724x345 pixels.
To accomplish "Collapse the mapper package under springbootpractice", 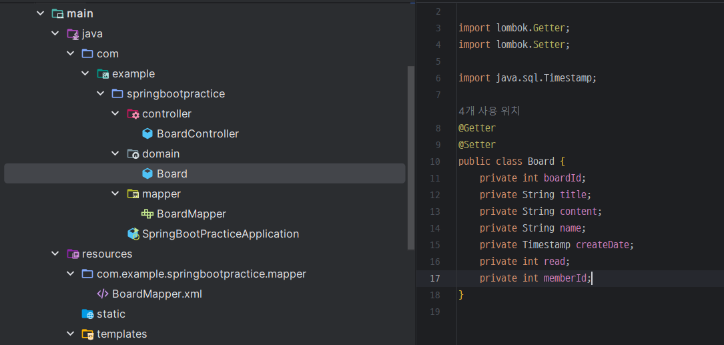I will 115,194.
